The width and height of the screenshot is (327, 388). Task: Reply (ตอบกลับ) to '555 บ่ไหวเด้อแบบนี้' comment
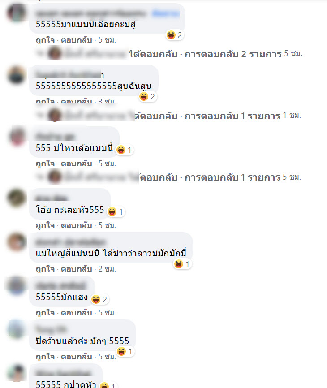[x=77, y=164]
